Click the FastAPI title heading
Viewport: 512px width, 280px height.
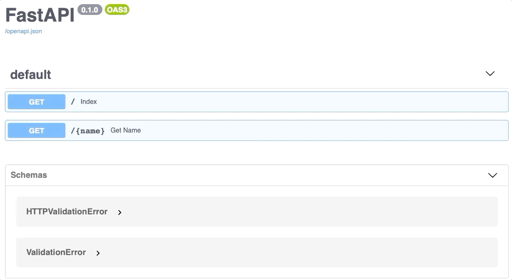40,15
